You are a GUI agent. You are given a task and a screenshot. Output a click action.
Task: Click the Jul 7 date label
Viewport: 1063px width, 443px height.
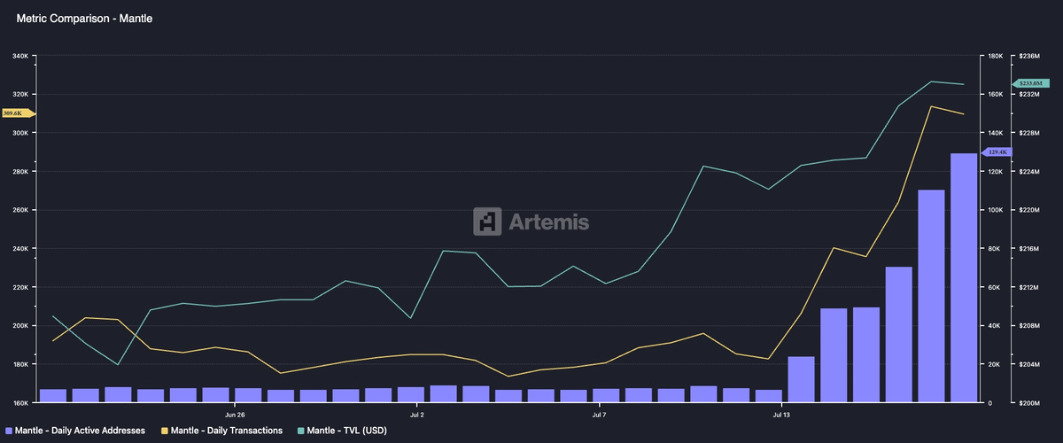coord(599,414)
